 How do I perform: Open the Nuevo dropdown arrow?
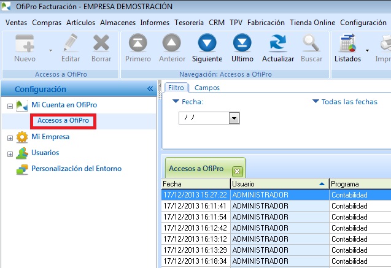tap(50, 50)
